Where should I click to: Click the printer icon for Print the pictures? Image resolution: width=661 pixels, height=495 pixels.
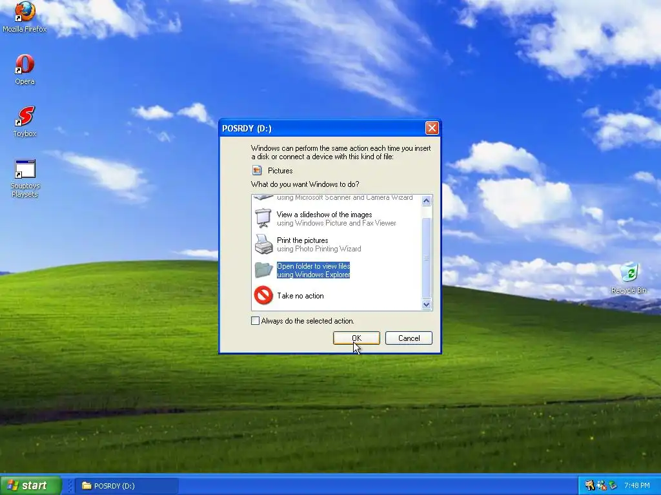click(263, 244)
